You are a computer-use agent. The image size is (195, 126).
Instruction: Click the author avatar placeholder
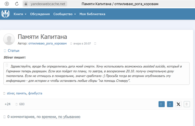point(9,39)
